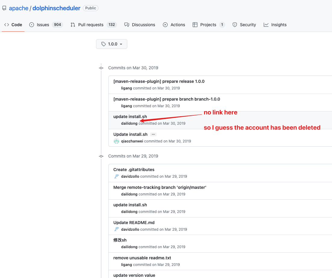Viewport: 332px width, 278px height.
Task: Click the Pull requests branch icon
Action: point(73,25)
